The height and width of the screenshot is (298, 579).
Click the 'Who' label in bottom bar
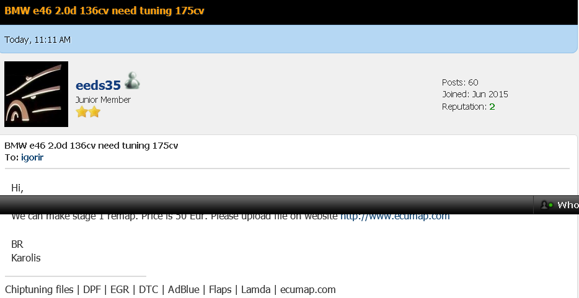click(568, 205)
